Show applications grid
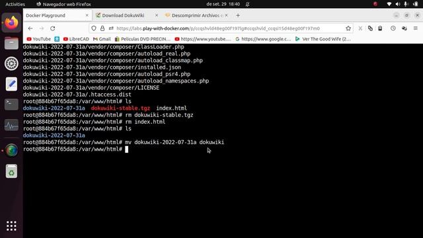This screenshot has width=423, height=238. click(11, 226)
